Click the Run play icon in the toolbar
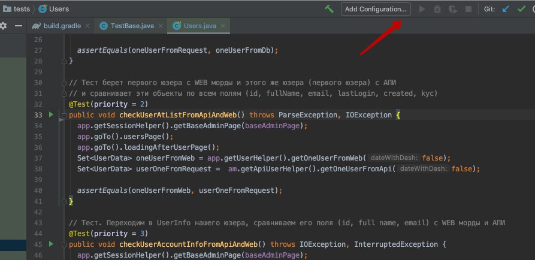The width and height of the screenshot is (535, 260). pos(422,9)
